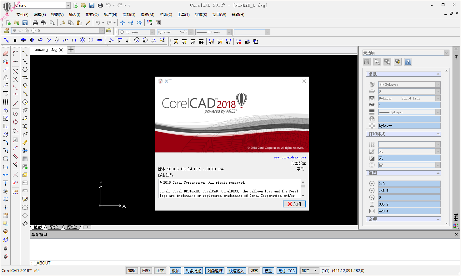Open the ByLayer line color dropdown in toolbar
This screenshot has height=276, width=461.
(152, 32)
